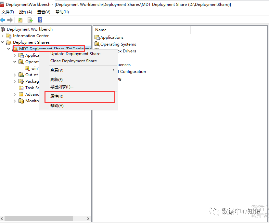The height and width of the screenshot is (223, 269).
Task: Click the Monitoring tree node icon
Action: tap(21, 101)
